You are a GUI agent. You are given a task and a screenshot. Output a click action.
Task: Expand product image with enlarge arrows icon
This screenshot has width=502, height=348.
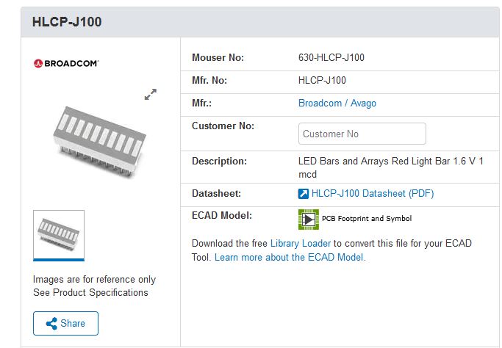pyautogui.click(x=151, y=95)
